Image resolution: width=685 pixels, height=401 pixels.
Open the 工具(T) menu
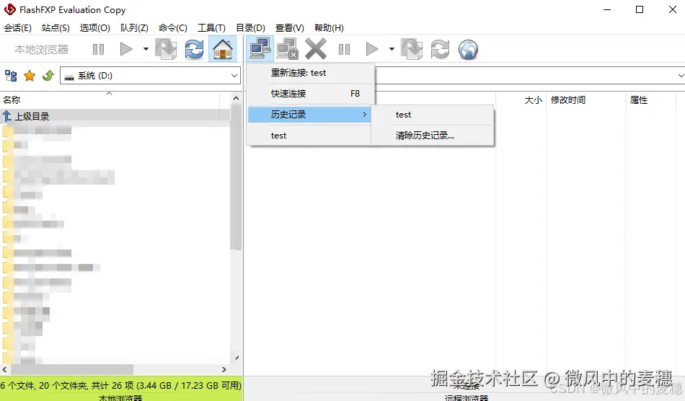[211, 28]
